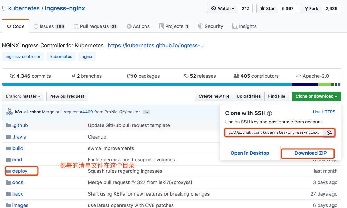Click the repository book icon beside kubernetes
This screenshot has width=347, height=208.
click(4, 8)
